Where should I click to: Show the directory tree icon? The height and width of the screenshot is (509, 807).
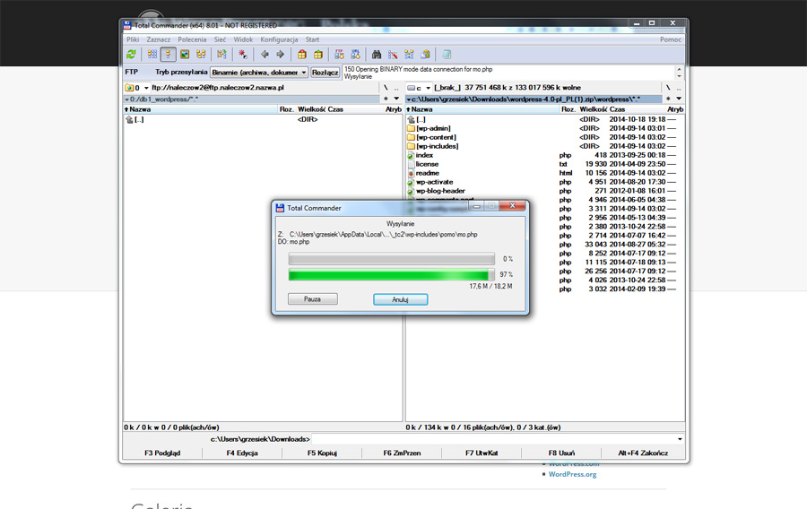201,55
